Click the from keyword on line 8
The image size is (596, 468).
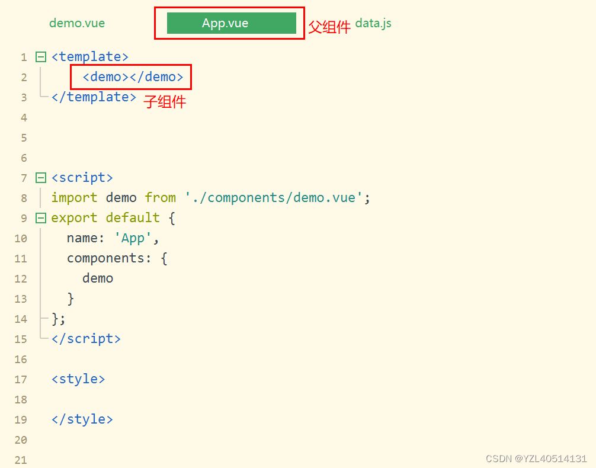160,198
